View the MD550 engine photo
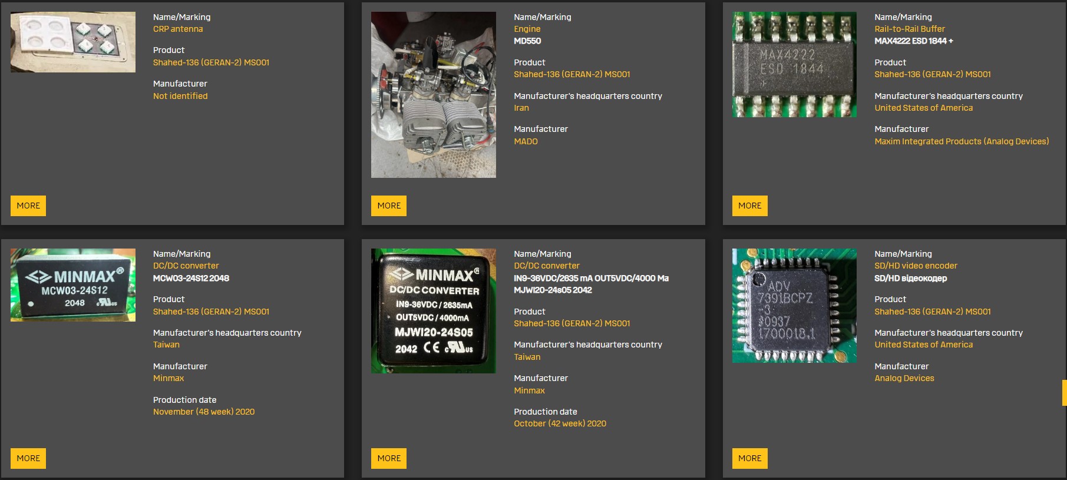The width and height of the screenshot is (1067, 480). point(434,95)
